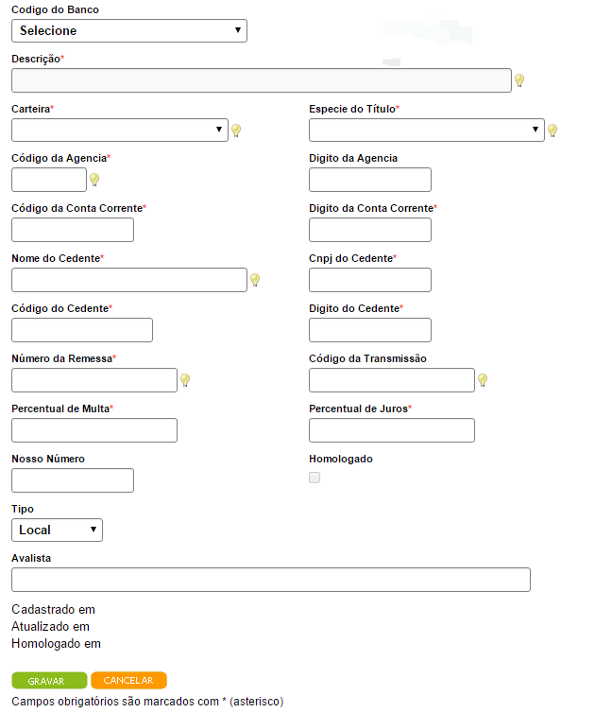The width and height of the screenshot is (612, 713).
Task: Show the lightbulb tip for Nome do Cedente
Action: point(255,280)
